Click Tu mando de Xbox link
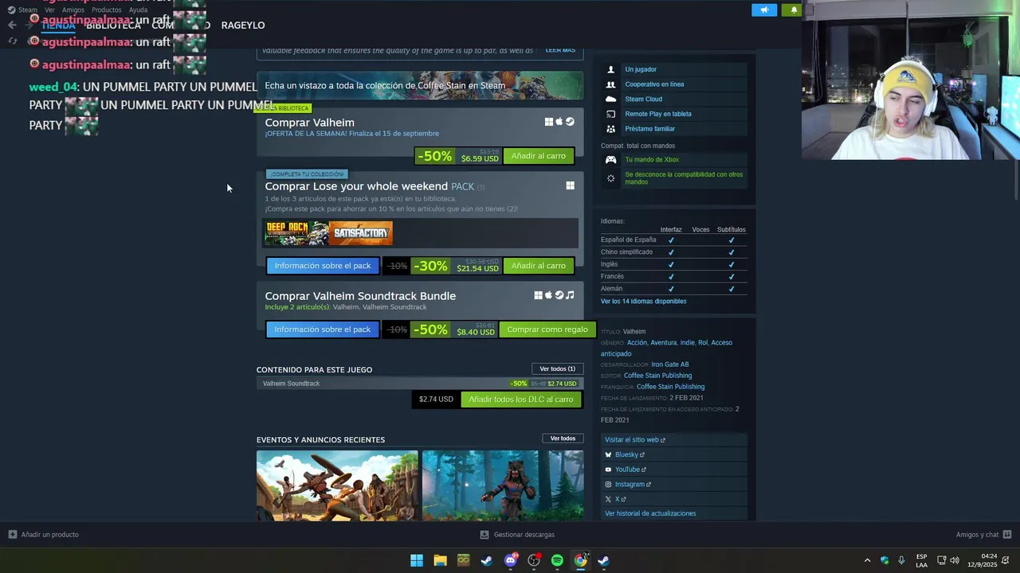1020x573 pixels. pyautogui.click(x=652, y=160)
